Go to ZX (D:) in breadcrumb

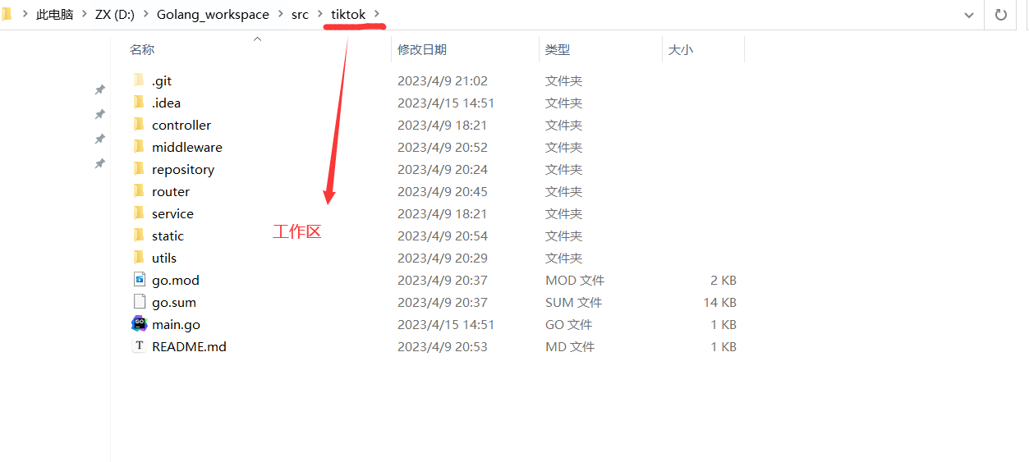pyautogui.click(x=114, y=15)
